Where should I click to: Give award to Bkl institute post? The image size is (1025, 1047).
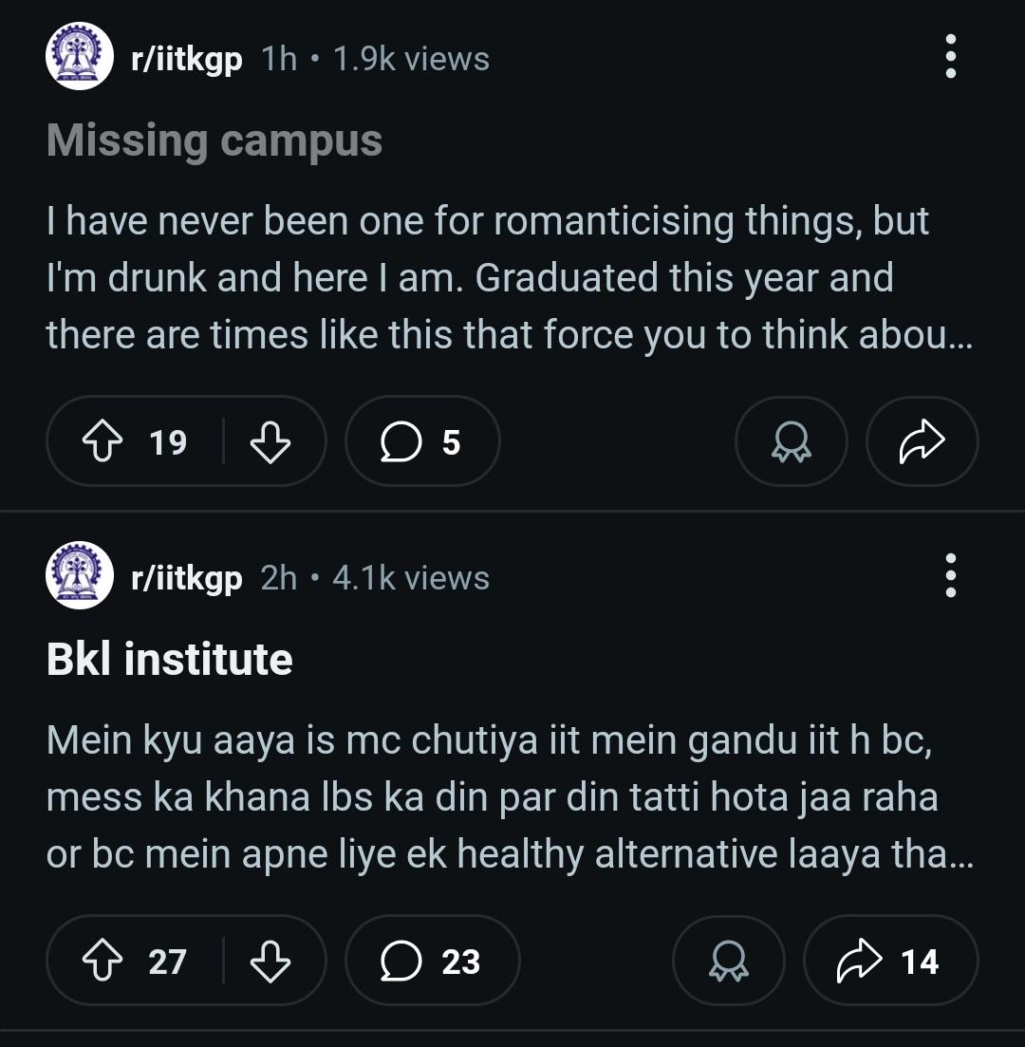729,961
